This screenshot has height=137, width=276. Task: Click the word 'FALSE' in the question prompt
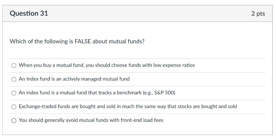point(83,41)
